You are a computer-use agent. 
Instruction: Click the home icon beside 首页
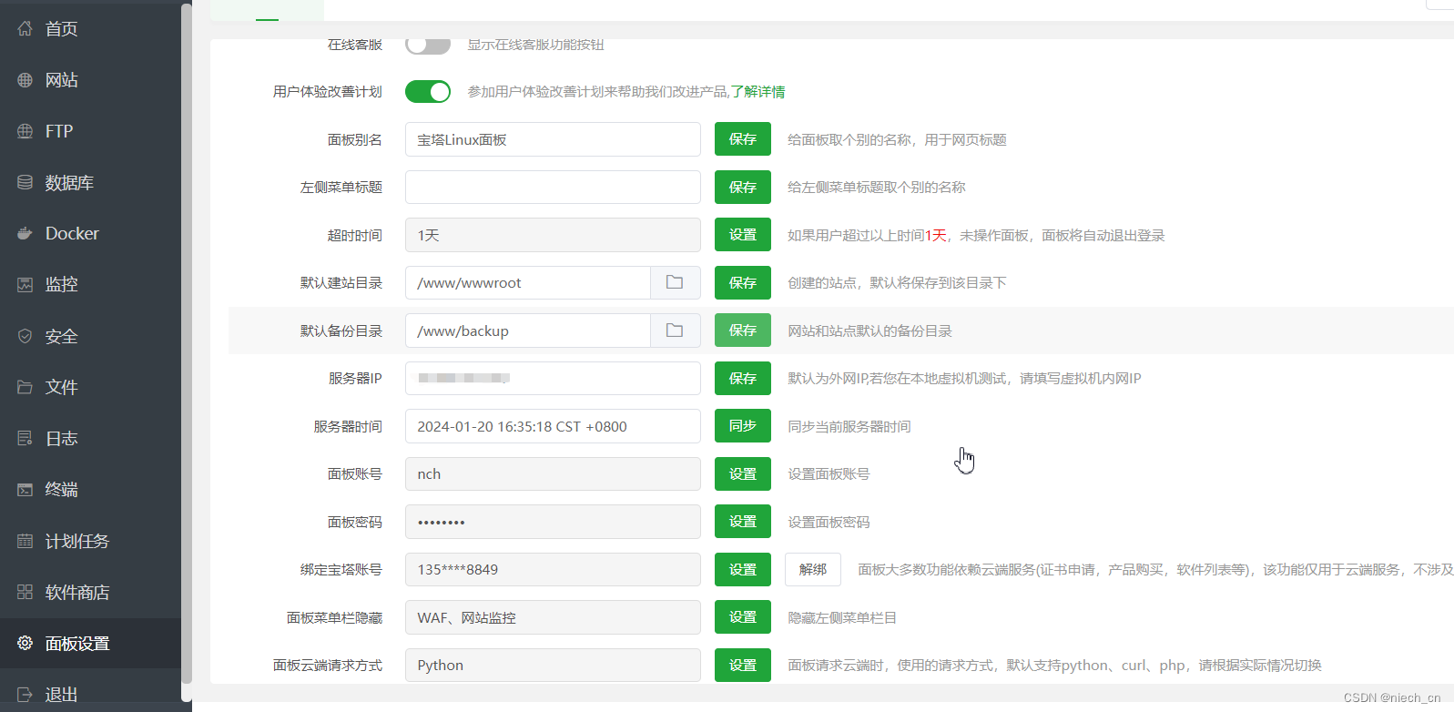click(x=25, y=28)
